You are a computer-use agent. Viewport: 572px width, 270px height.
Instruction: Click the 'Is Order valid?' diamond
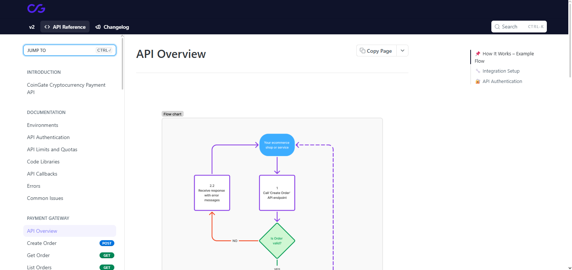277,241
